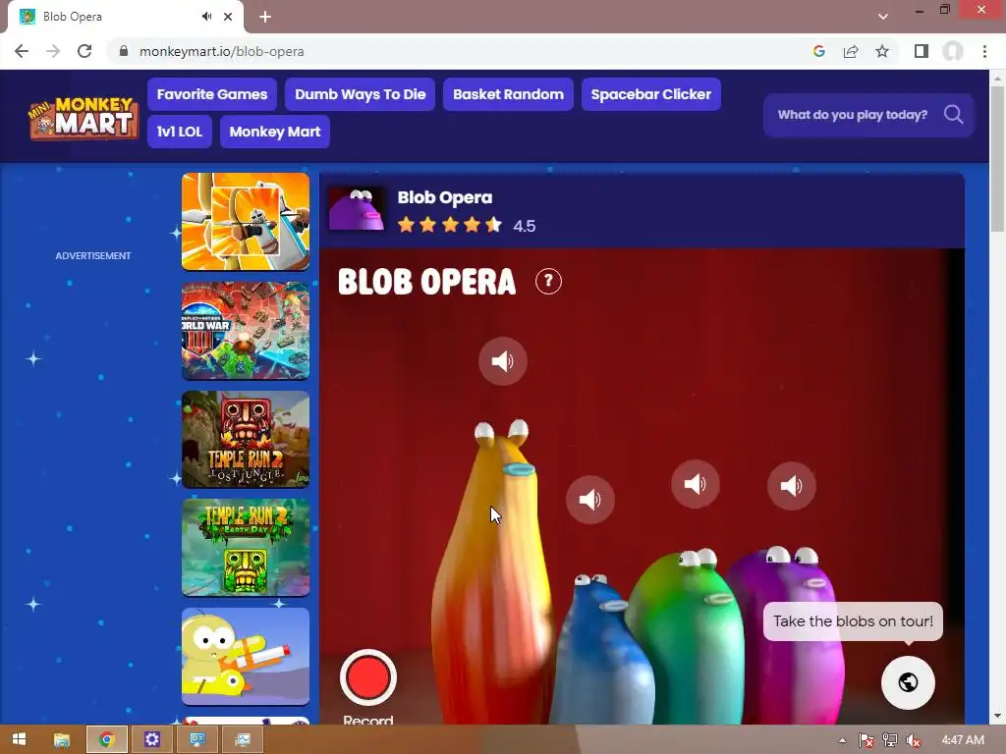Open the network tray icon
Viewport: 1006px width, 754px height.
pos(889,740)
